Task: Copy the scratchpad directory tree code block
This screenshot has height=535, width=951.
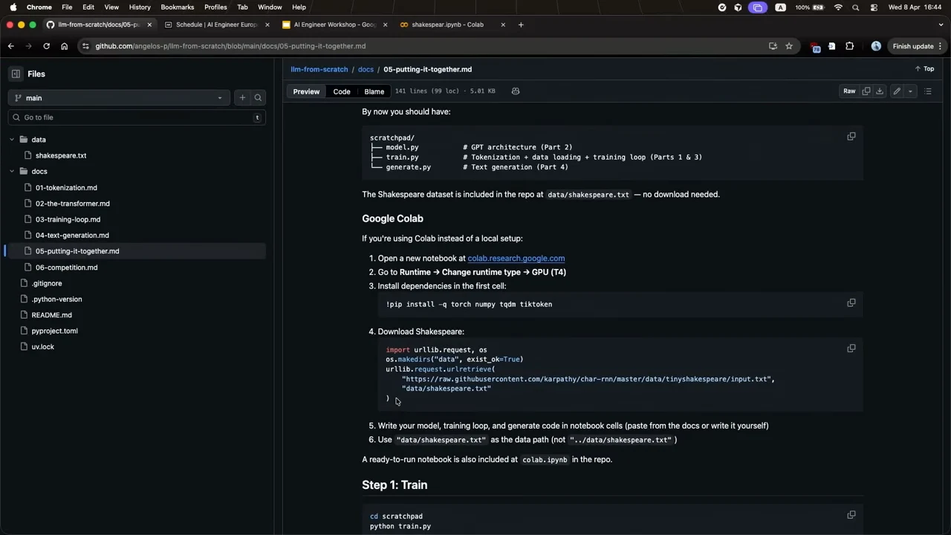Action: (851, 136)
